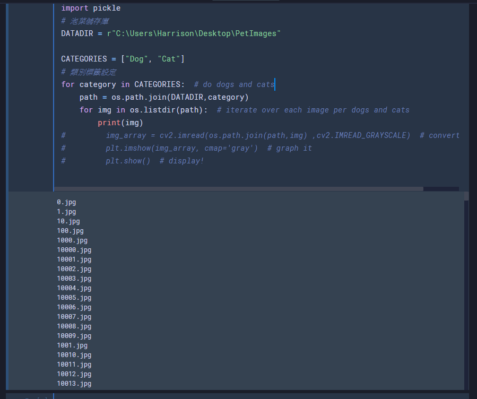Click output line 10.jpg
Viewport: 477px width, 399px height.
[x=68, y=221]
